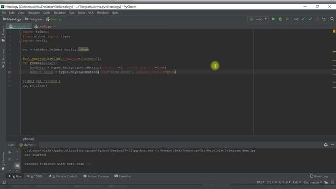Open the Help menu
The height and width of the screenshot is (189, 336).
tap(115, 13)
